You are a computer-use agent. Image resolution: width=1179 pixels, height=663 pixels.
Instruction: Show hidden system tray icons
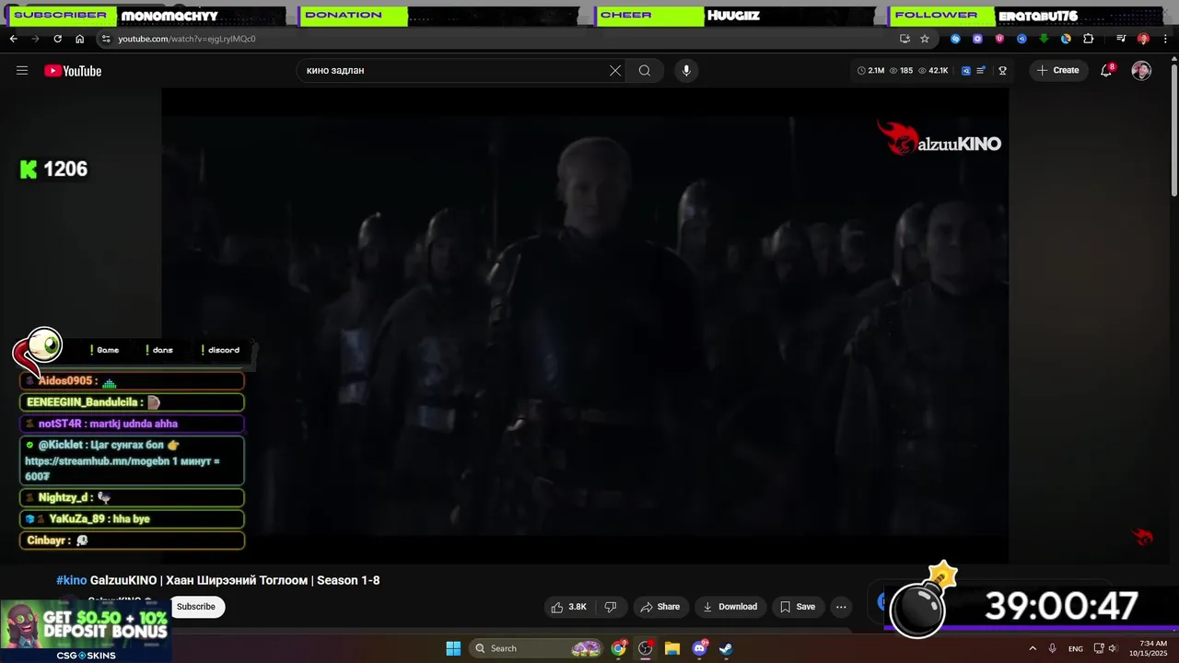[1033, 648]
